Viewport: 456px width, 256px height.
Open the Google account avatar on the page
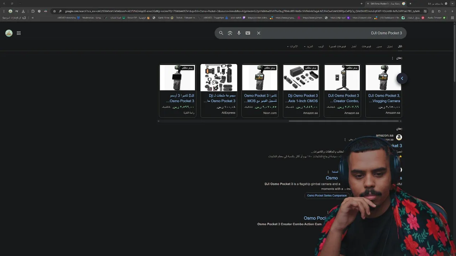pos(9,33)
